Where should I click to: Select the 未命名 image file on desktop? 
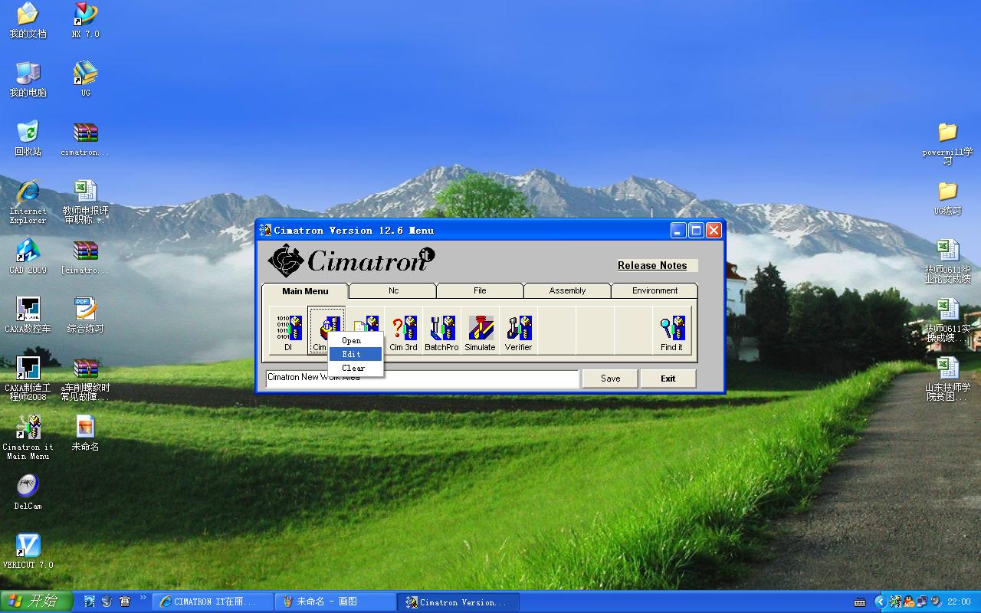click(x=85, y=433)
